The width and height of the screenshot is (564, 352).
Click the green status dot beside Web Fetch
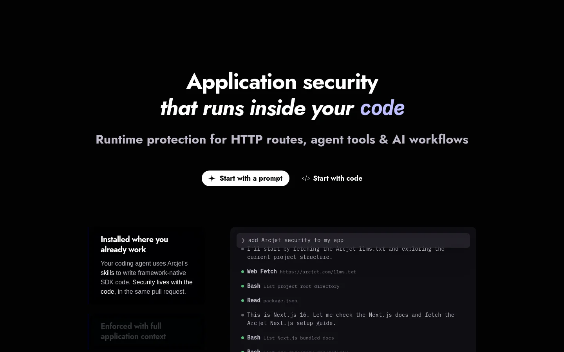[x=243, y=271]
